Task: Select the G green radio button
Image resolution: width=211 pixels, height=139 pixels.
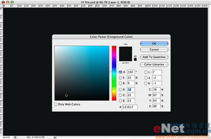Action: point(120,95)
